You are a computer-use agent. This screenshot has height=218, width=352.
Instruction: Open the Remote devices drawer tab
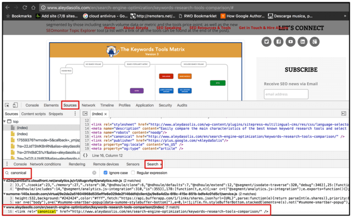pyautogui.click(x=106, y=164)
